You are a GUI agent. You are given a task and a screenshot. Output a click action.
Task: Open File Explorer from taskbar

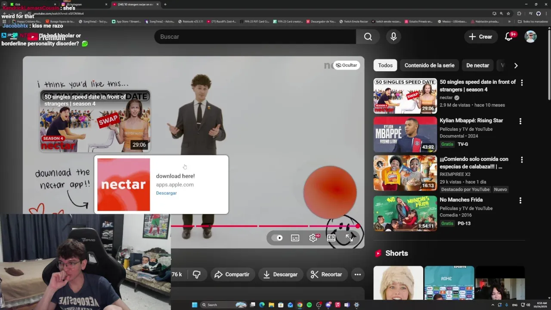pyautogui.click(x=271, y=305)
